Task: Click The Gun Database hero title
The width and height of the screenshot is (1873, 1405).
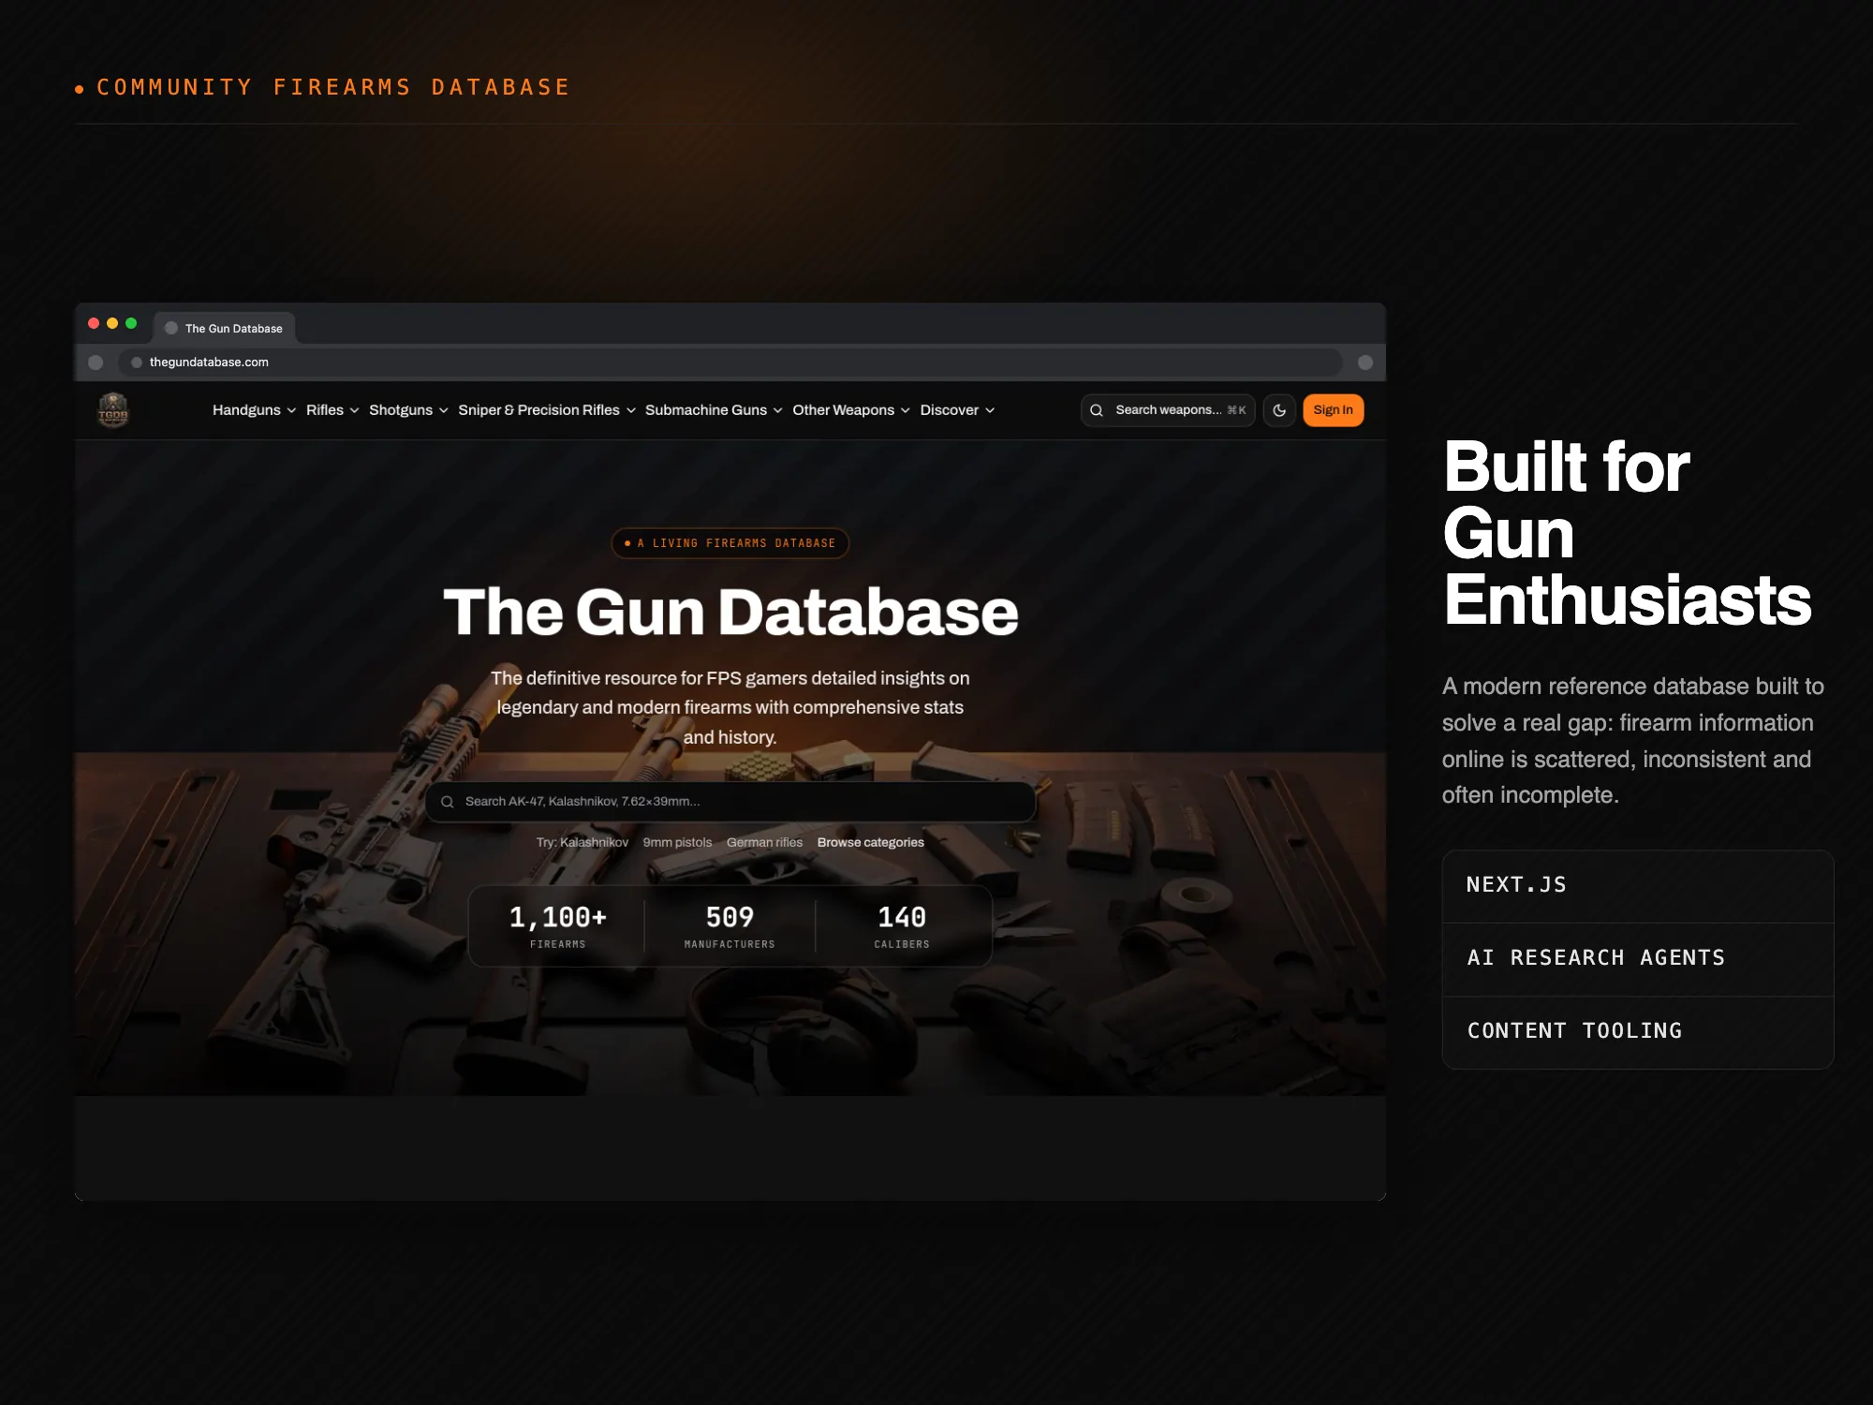Action: 730,612
